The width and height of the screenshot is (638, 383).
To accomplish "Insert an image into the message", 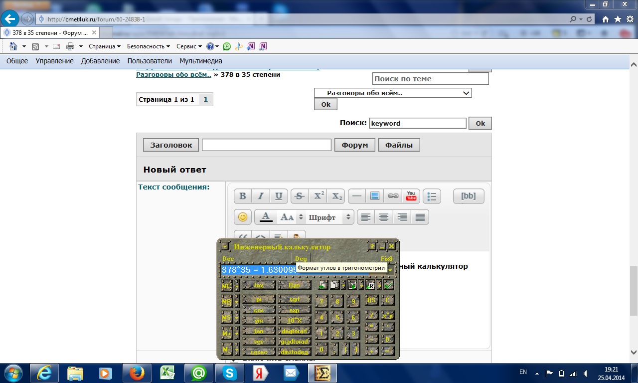I will [x=374, y=196].
